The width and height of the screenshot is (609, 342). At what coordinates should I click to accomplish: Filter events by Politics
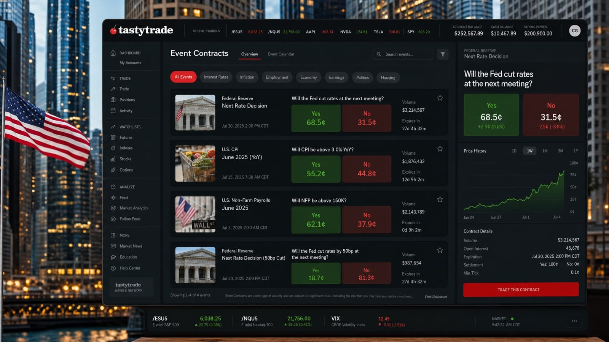click(363, 78)
